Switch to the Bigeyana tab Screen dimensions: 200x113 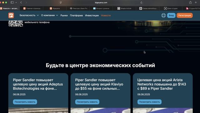[55, 8]
